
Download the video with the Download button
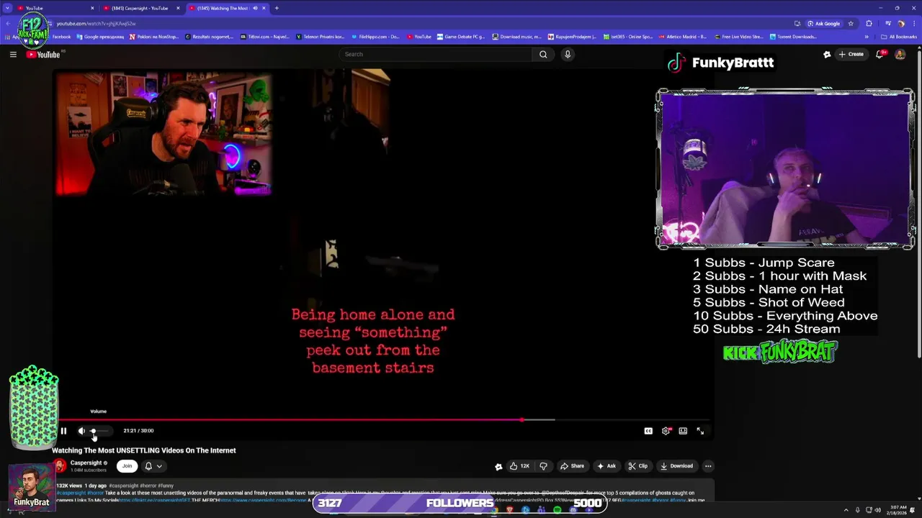(677, 465)
